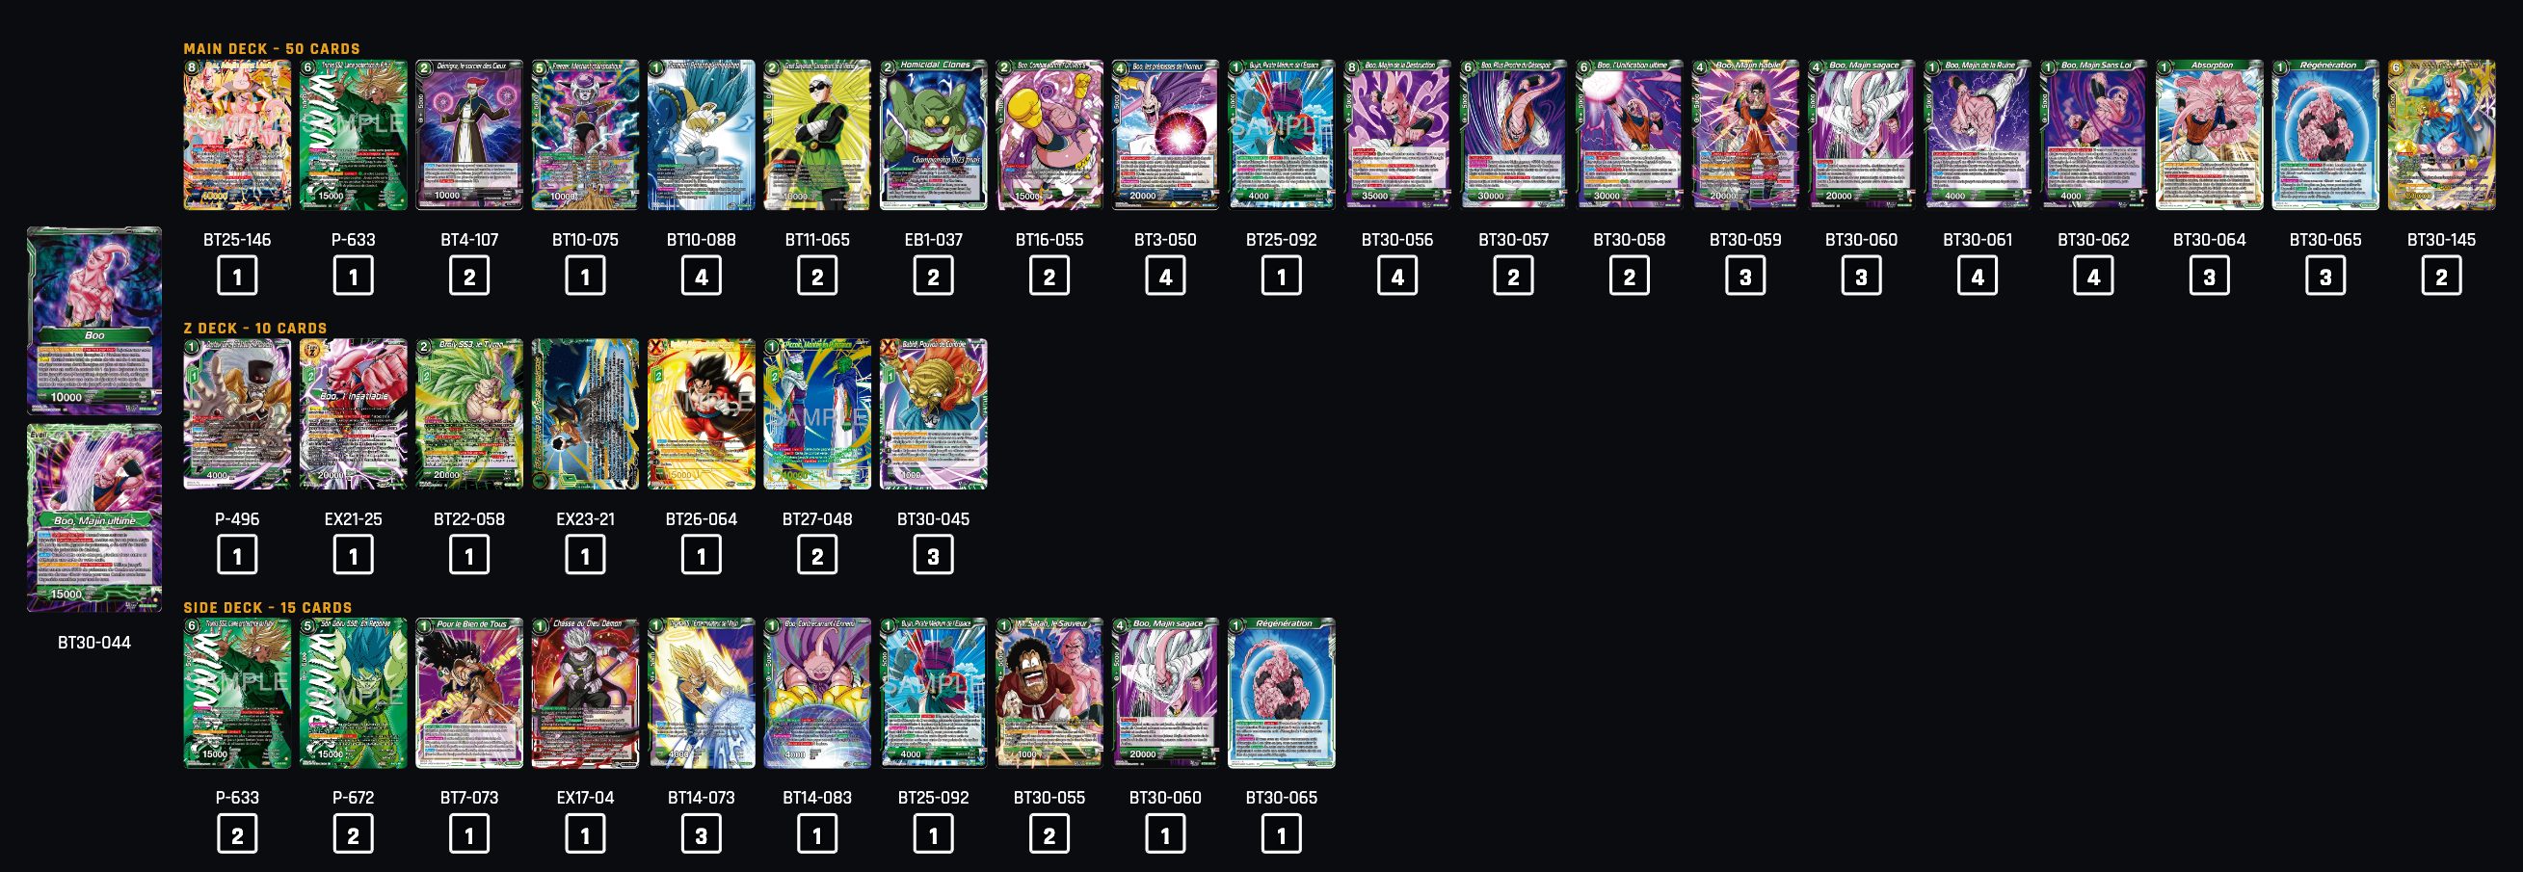
Task: Open the Régénération card in main deck
Action: [2325, 135]
